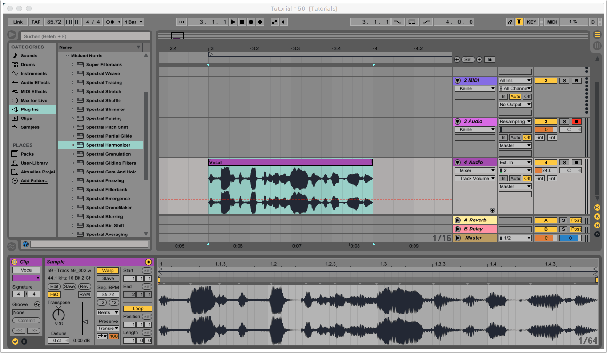607x353 pixels.
Task: Solo the 4 Audio track
Action: (564, 163)
